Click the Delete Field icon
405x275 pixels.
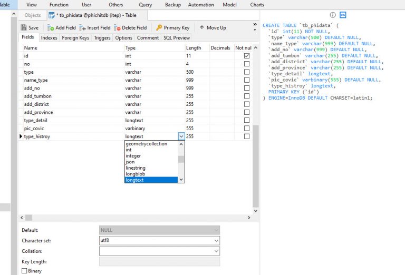[117, 27]
